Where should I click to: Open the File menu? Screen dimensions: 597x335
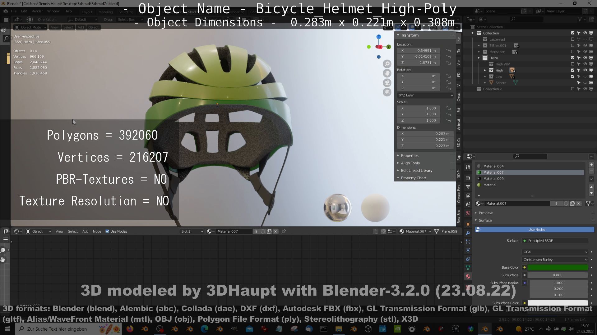coord(14,11)
